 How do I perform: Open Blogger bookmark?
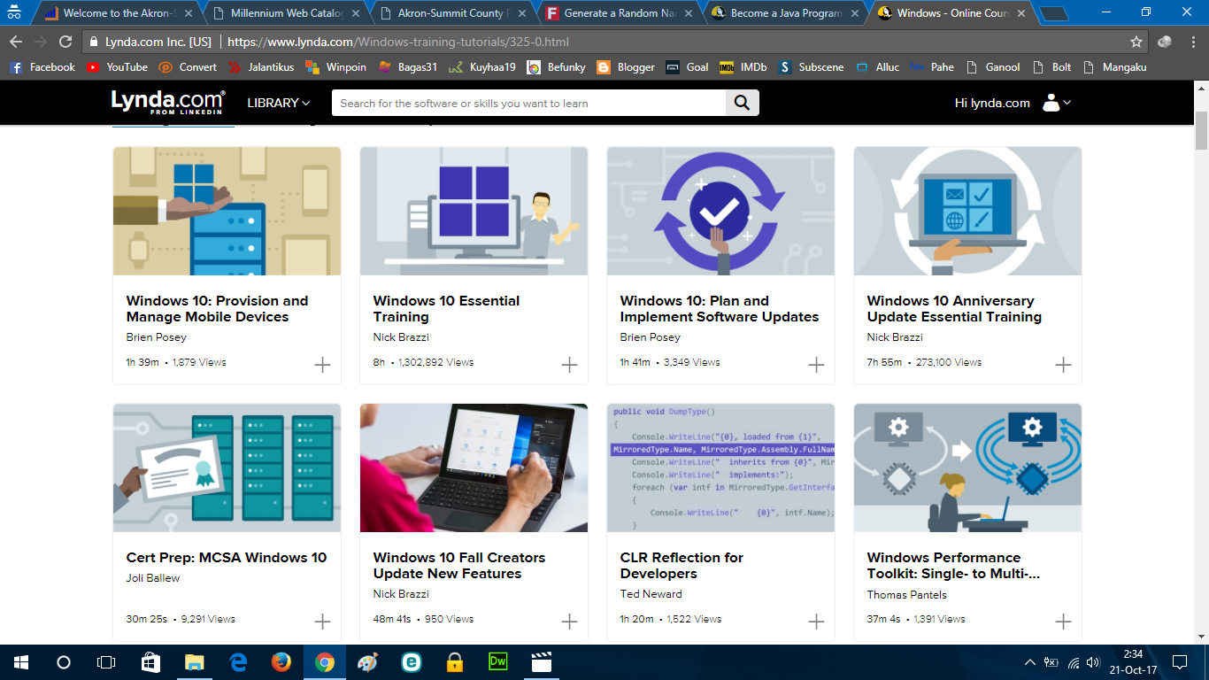[626, 67]
